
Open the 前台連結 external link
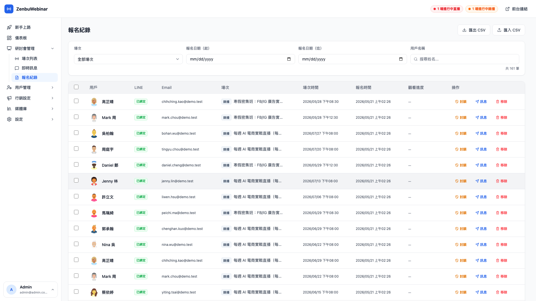click(x=516, y=9)
